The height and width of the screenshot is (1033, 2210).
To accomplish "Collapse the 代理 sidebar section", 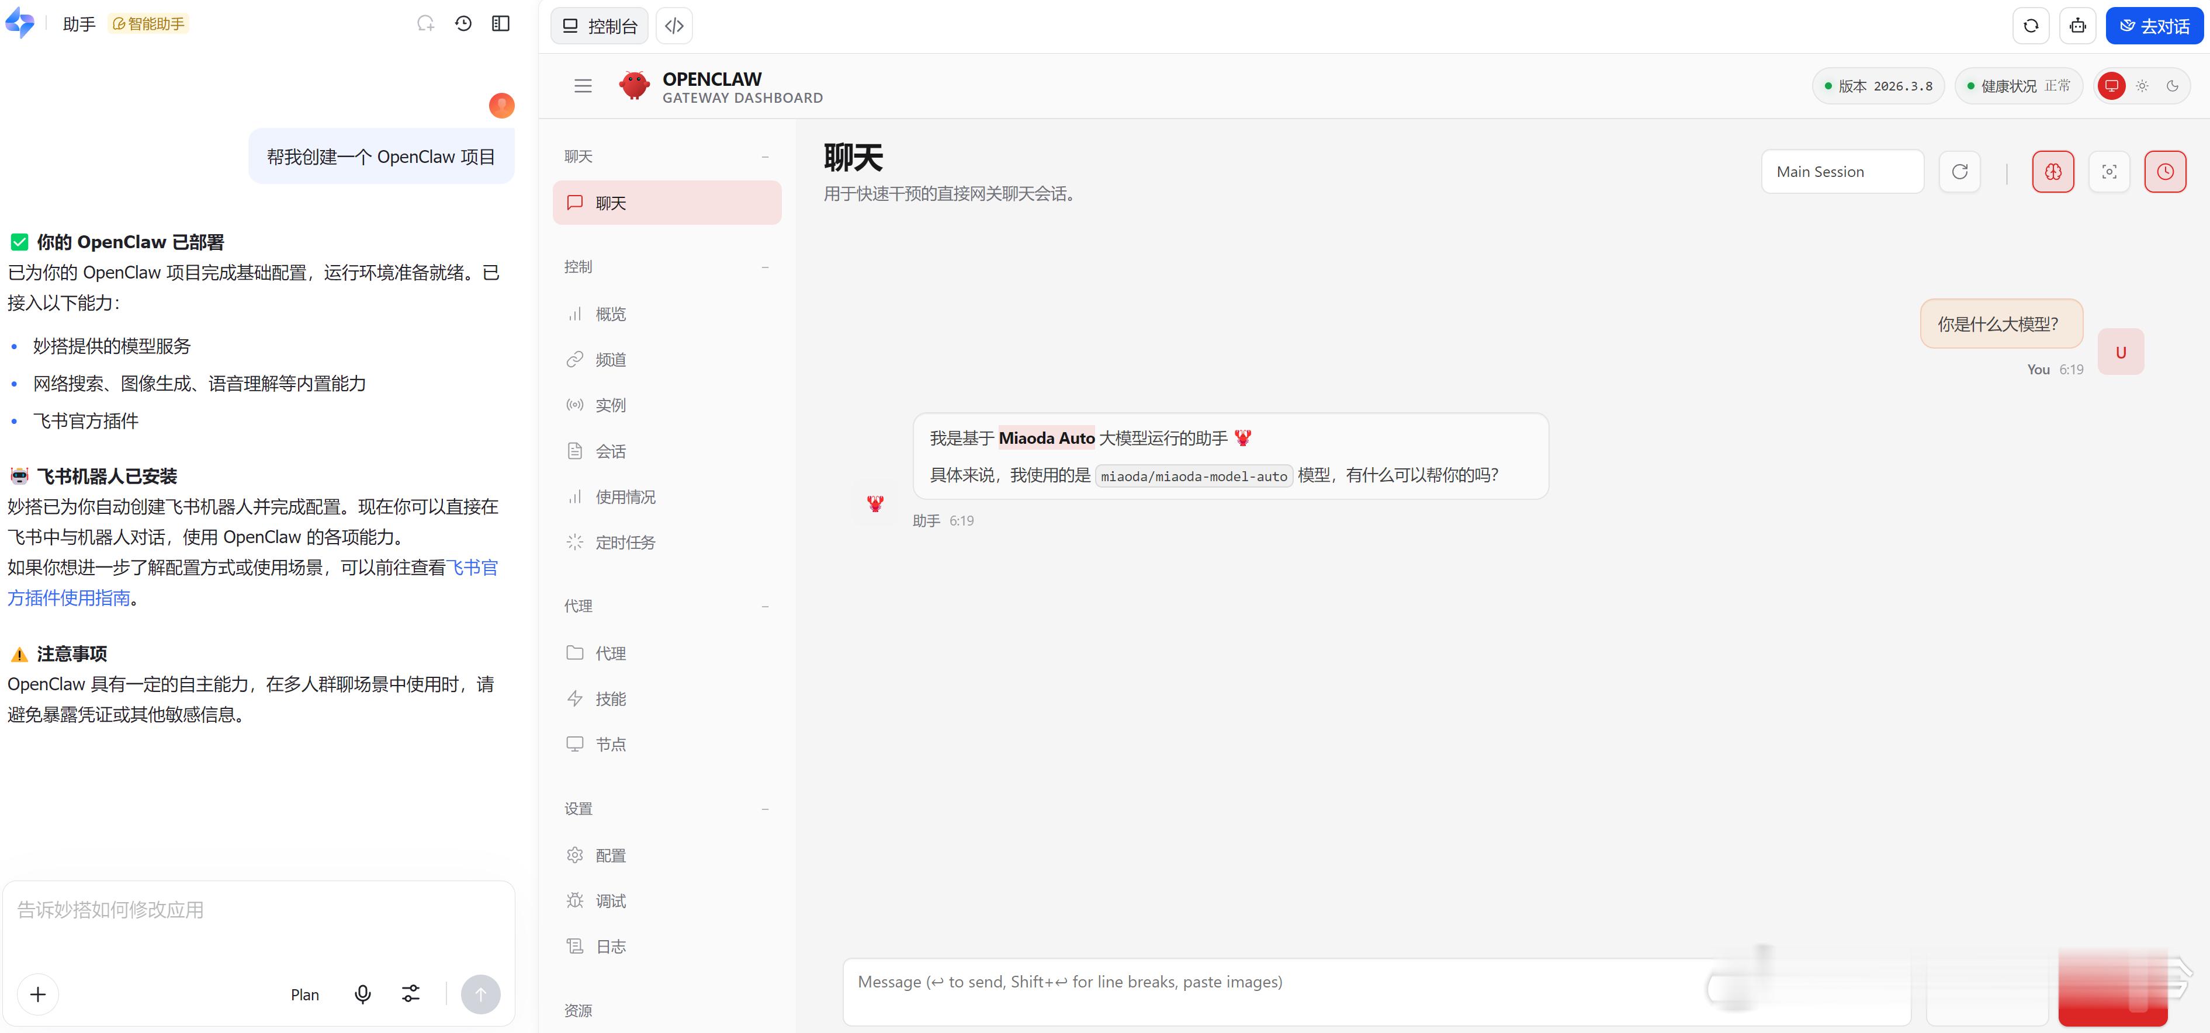I will (764, 607).
